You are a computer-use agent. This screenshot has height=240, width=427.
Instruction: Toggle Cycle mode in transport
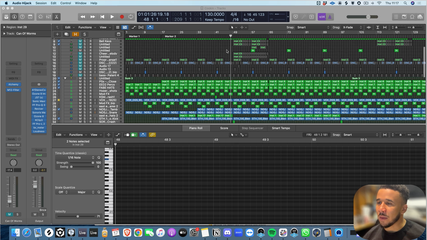tap(131, 17)
